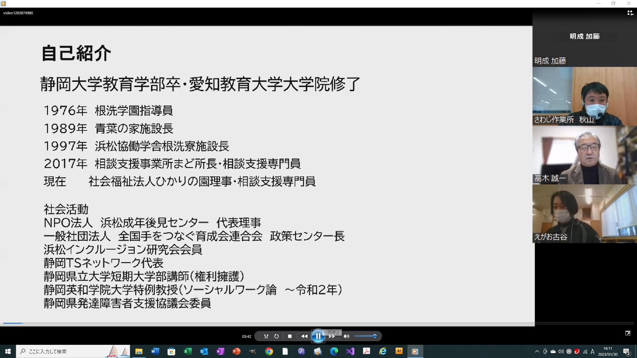Adjust the player volume slider
Image resolution: width=637 pixels, height=358 pixels.
click(x=365, y=336)
